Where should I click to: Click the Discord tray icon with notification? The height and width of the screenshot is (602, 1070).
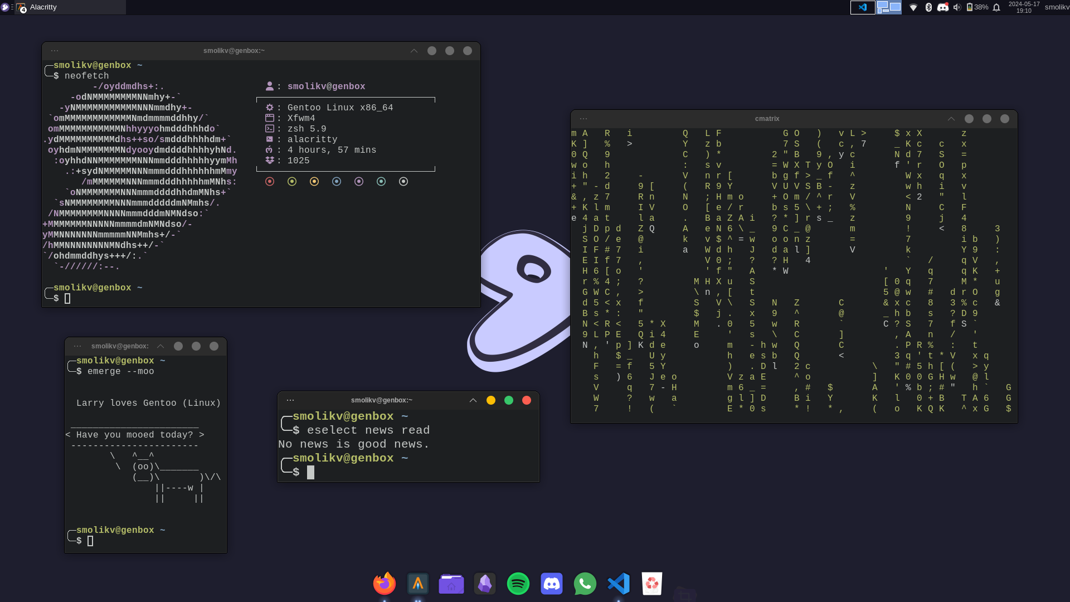[943, 7]
